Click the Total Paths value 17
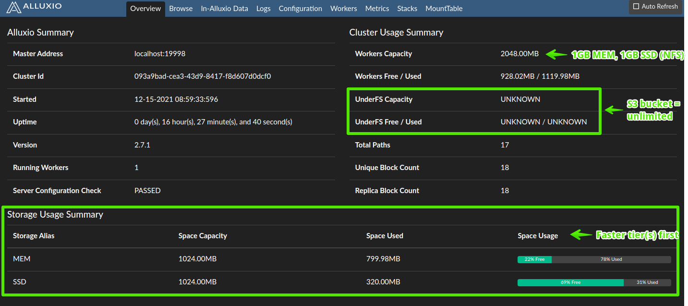The image size is (688, 306). tap(505, 145)
